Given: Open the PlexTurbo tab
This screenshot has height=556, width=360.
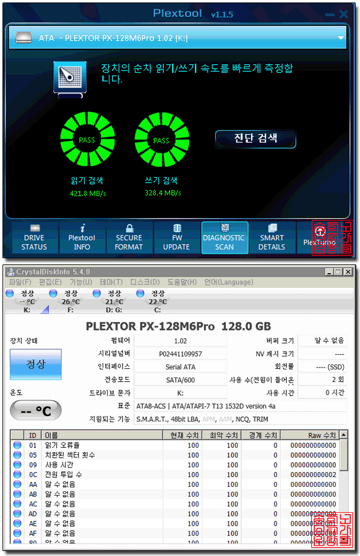Looking at the screenshot, I should click(x=319, y=238).
